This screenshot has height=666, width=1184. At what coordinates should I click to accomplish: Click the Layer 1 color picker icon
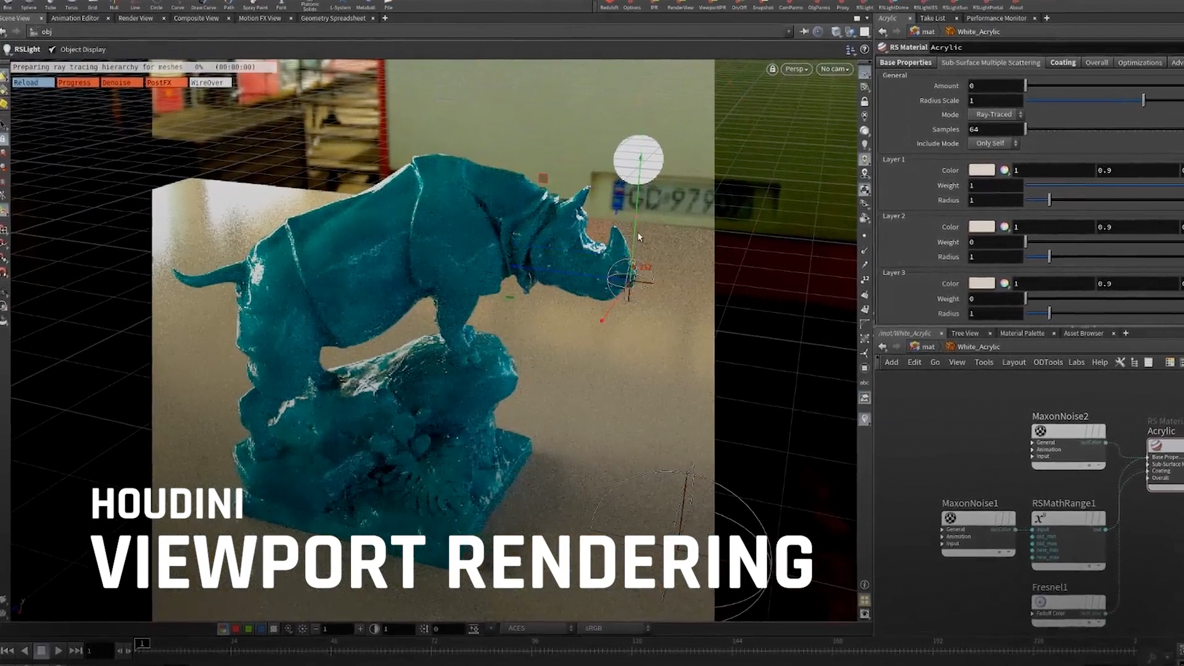click(x=1005, y=170)
